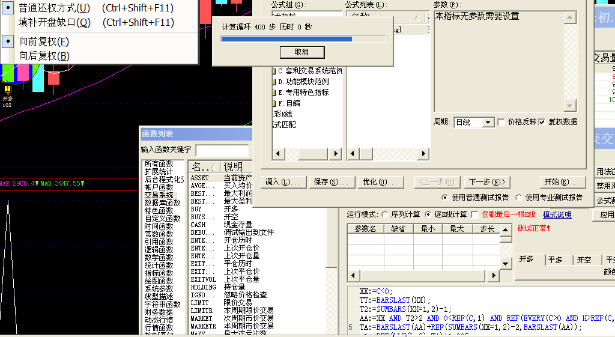
Task: Click 调入(L)... button
Action: pyautogui.click(x=282, y=182)
